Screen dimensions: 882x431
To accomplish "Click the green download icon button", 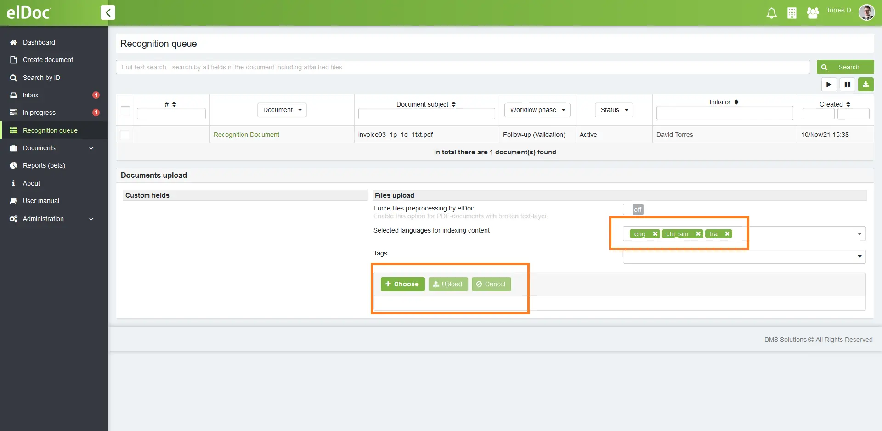I will coord(865,85).
